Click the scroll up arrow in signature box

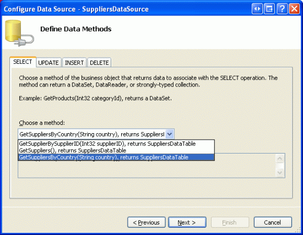[x=280, y=159]
